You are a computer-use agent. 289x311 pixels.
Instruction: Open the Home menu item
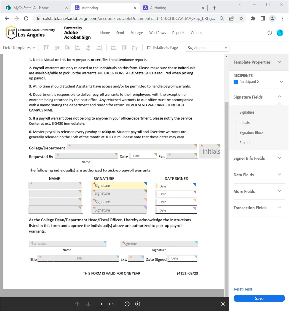coord(105,33)
